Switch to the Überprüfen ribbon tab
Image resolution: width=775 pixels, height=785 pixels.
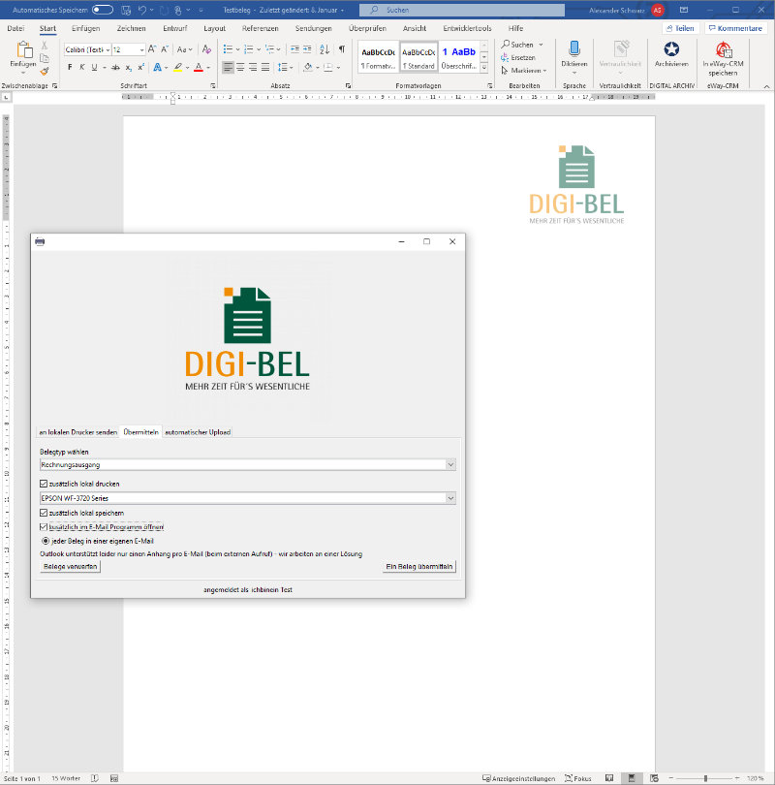click(367, 28)
